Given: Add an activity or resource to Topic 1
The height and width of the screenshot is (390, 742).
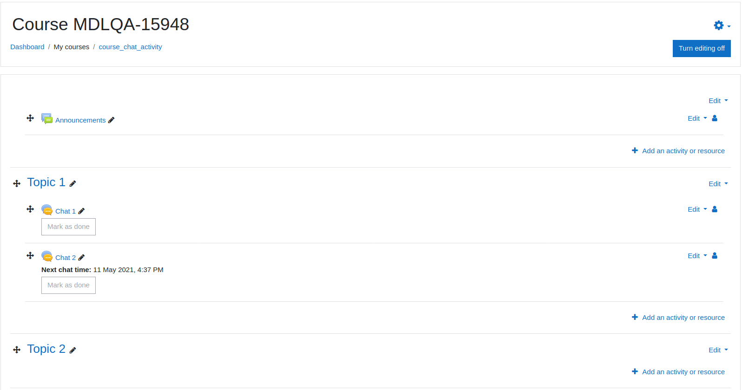Looking at the screenshot, I should click(678, 318).
